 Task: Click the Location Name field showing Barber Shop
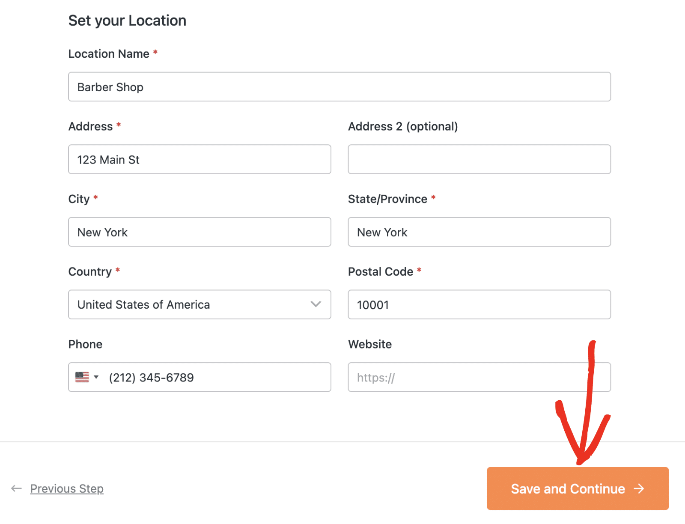tap(339, 86)
